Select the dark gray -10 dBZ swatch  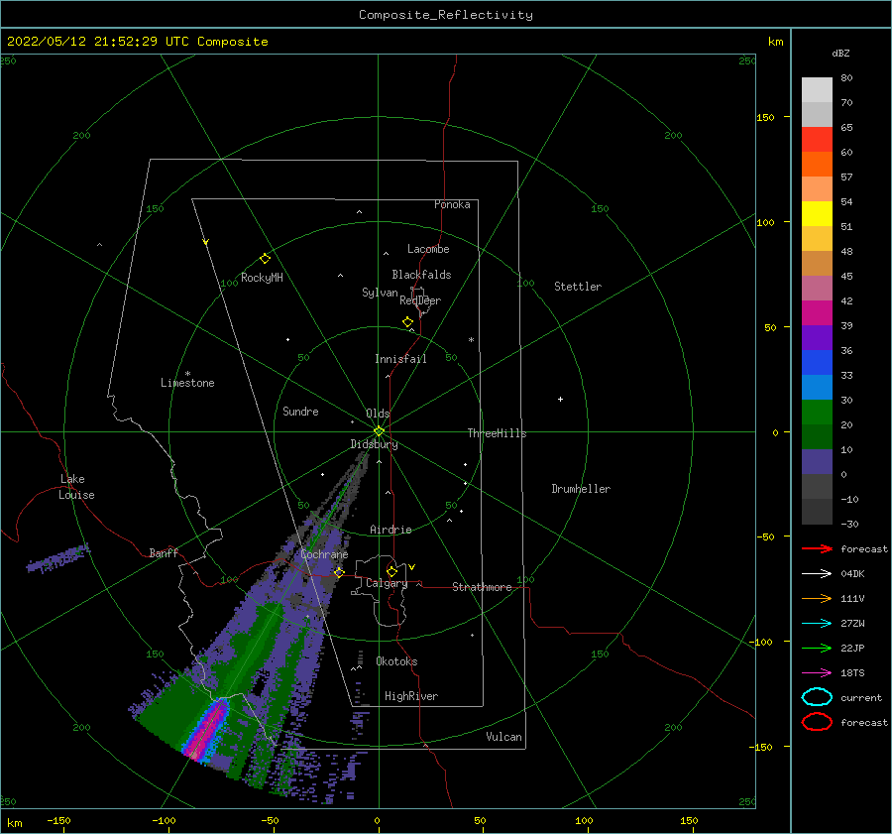(817, 511)
